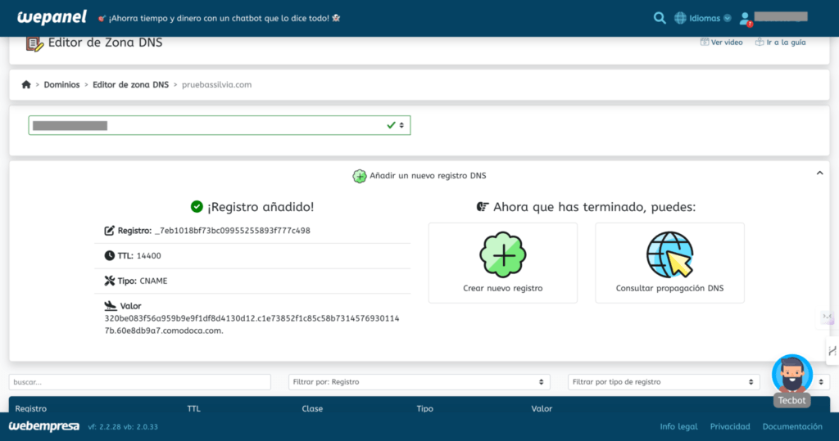Click the Valor airplane landing icon

(111, 306)
